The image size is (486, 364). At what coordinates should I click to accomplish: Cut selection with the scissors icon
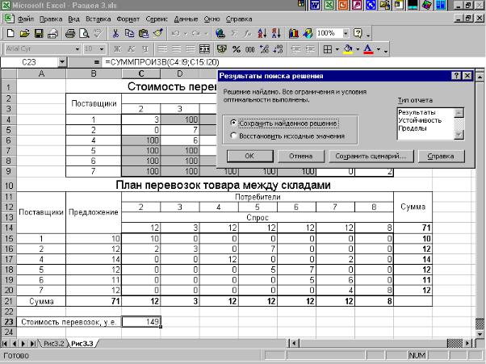click(x=115, y=33)
